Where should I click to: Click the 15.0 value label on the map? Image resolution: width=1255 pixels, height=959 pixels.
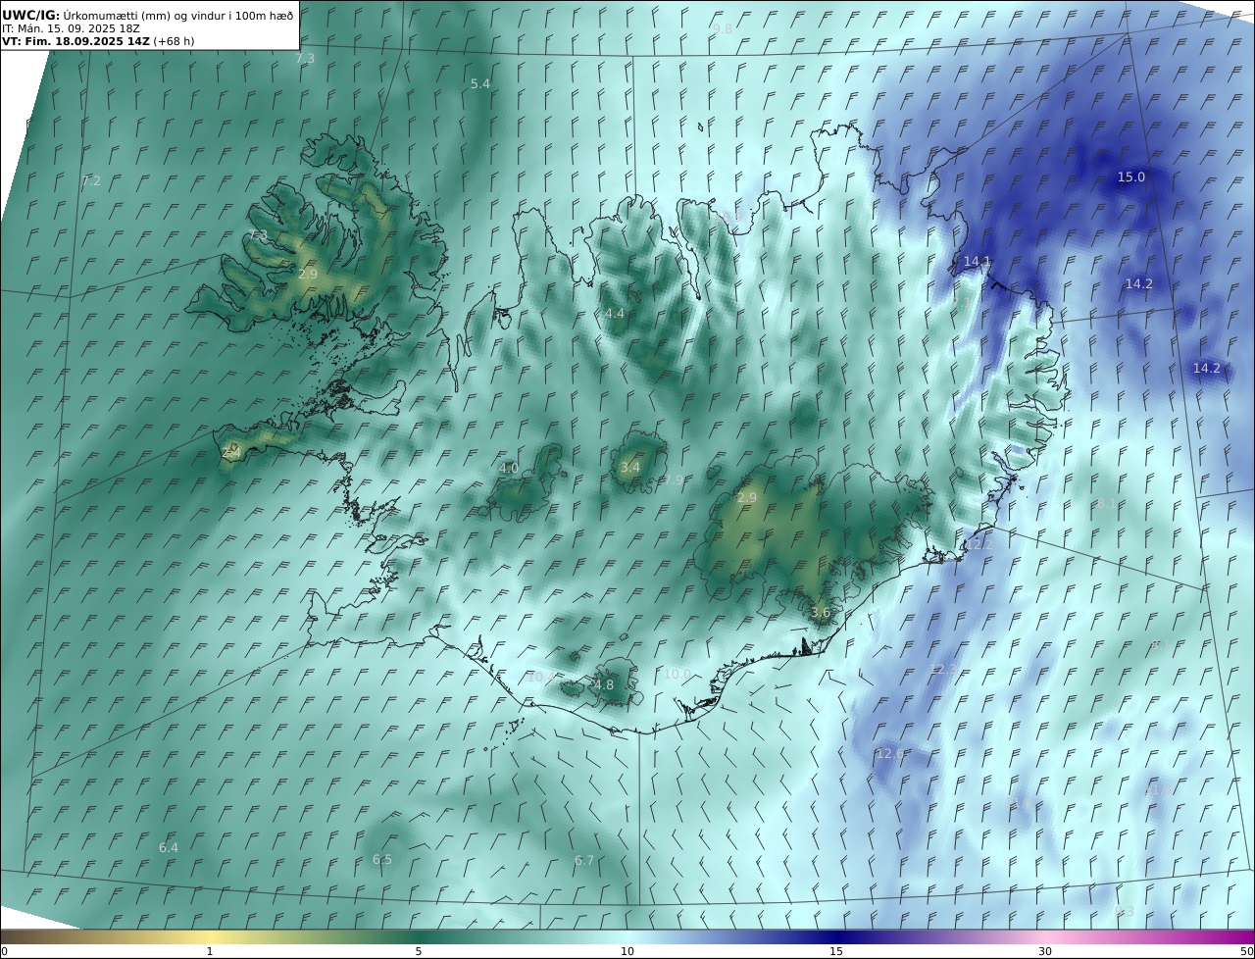pos(1131,177)
